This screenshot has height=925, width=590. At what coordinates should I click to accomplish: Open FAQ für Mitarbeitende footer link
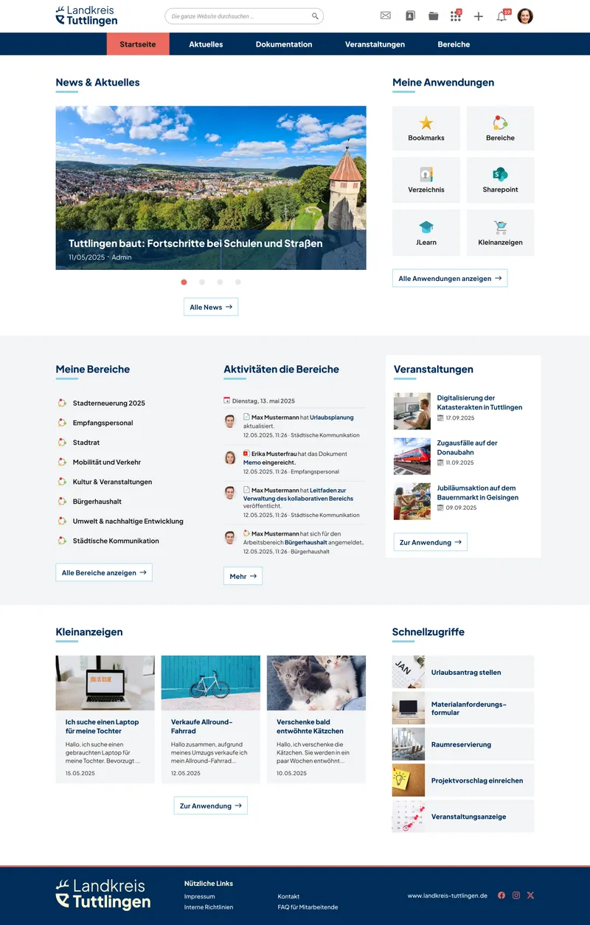(x=308, y=907)
